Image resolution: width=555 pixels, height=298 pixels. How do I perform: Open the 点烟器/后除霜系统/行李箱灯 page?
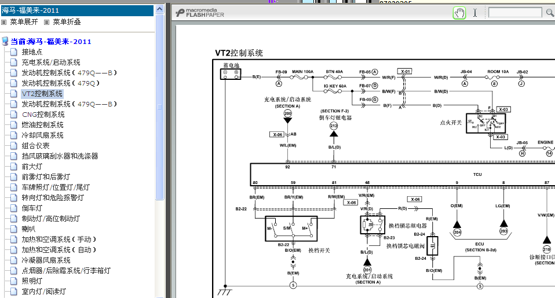(x=66, y=271)
